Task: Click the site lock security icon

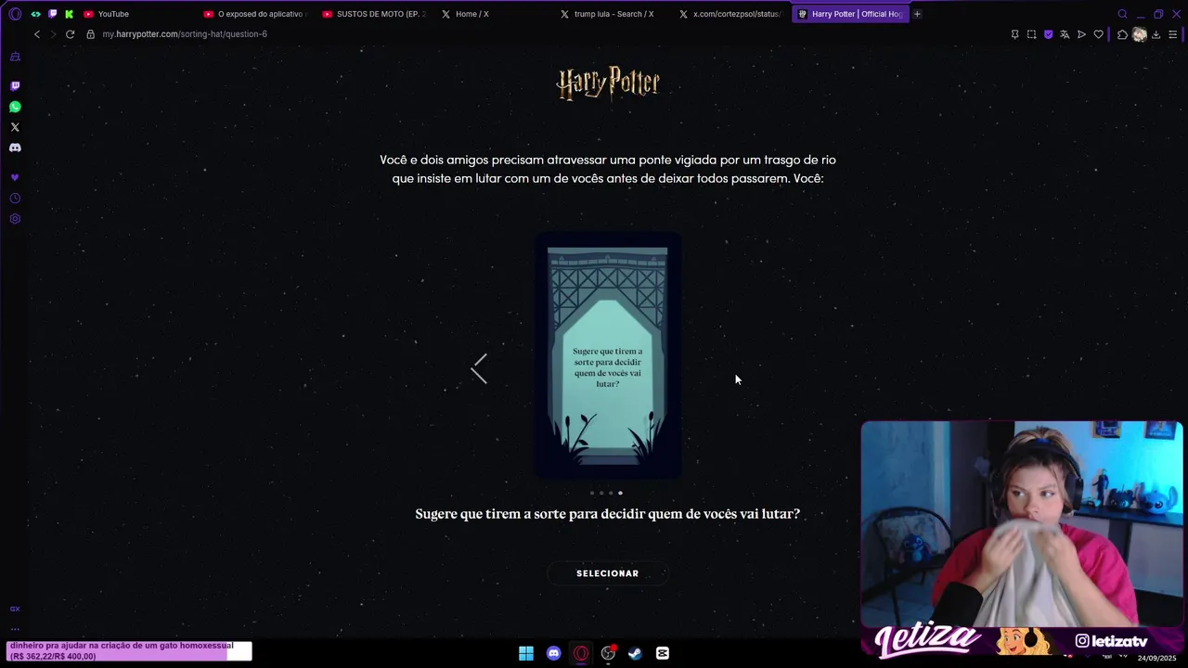Action: [x=91, y=34]
